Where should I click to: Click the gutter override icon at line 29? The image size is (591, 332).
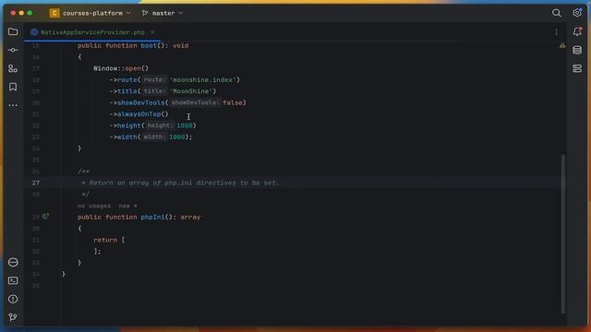point(45,217)
